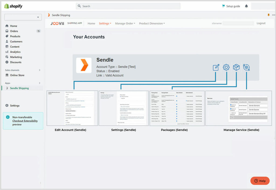Focus the Shopify search field
276x190 pixels.
pos(128,6)
